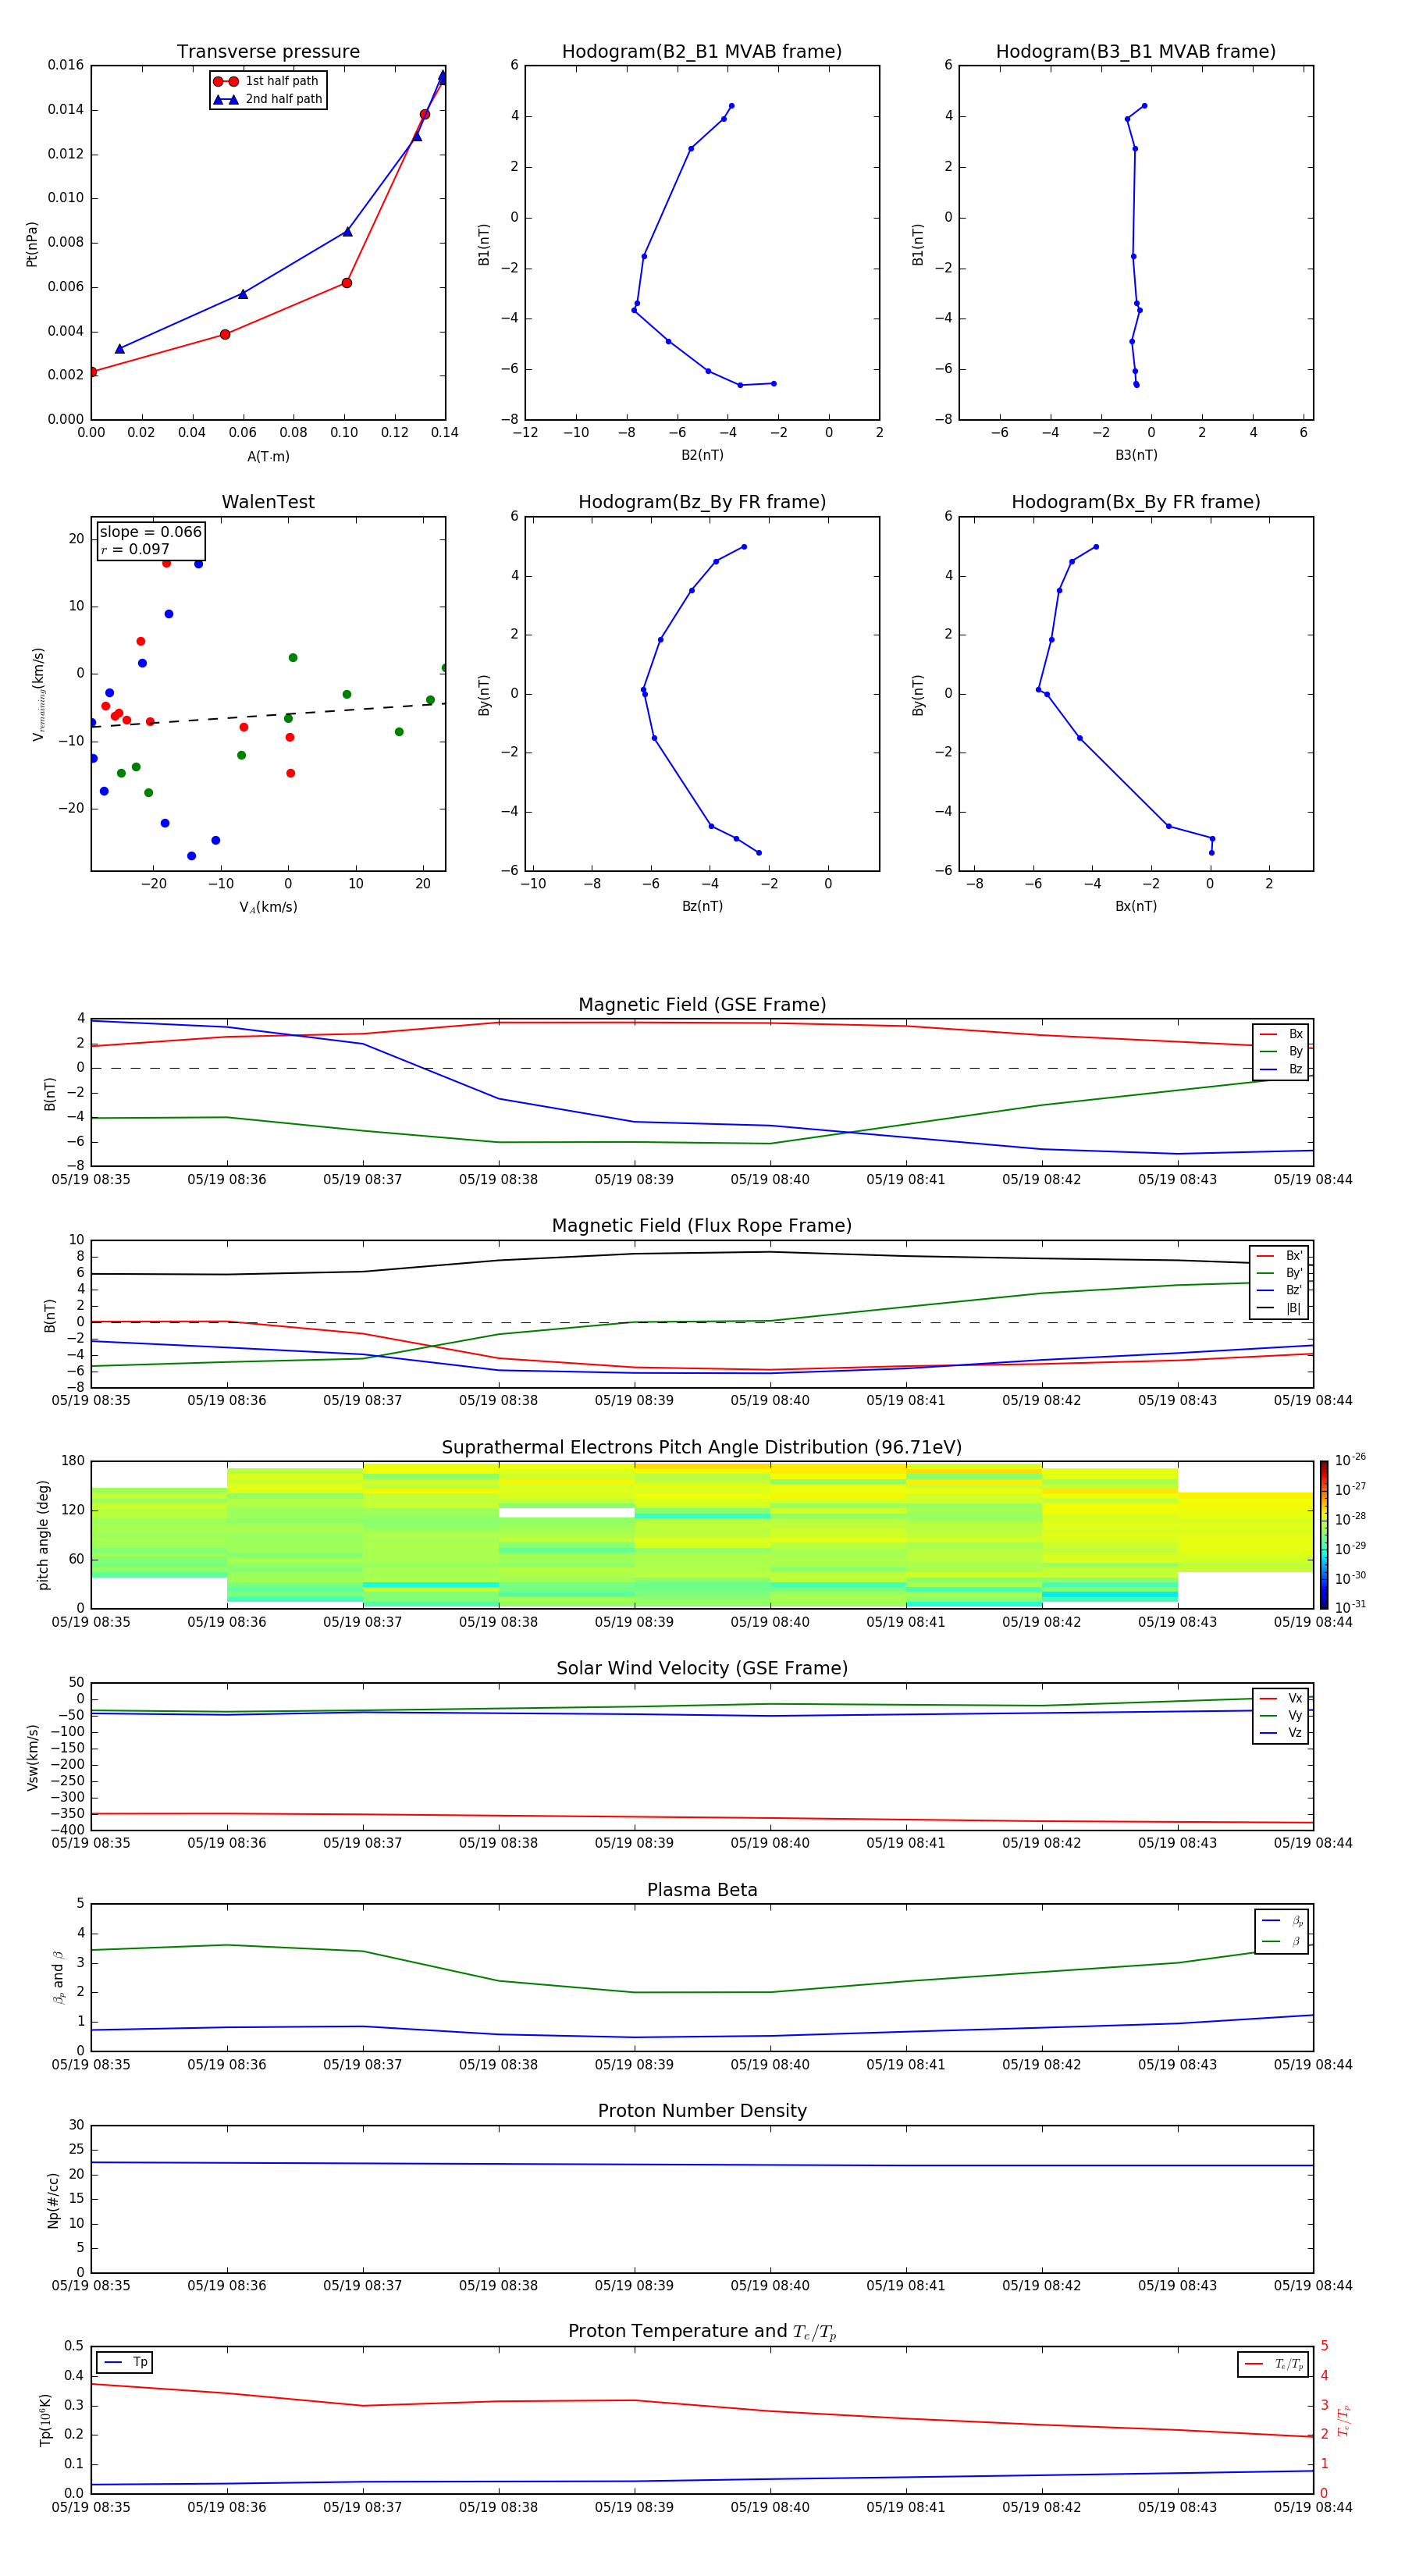
Task: Click the WalenTest plot title
Action: (x=268, y=502)
